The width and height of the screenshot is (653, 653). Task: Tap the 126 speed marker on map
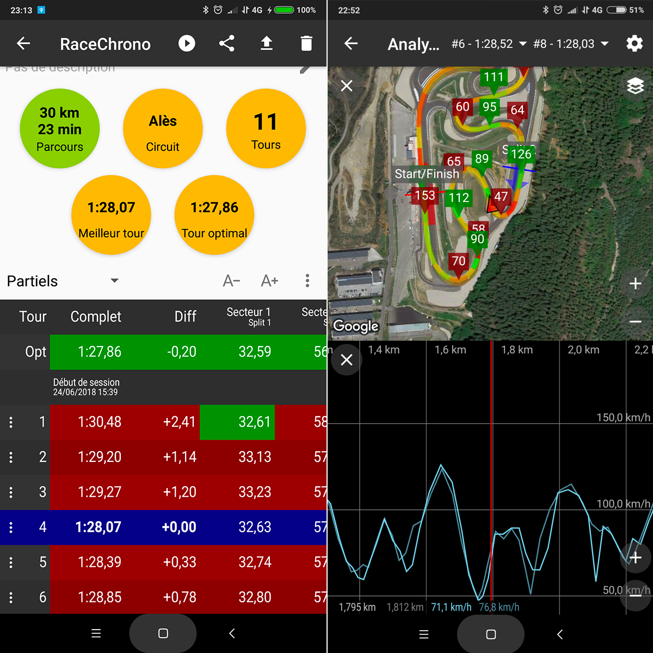click(521, 154)
